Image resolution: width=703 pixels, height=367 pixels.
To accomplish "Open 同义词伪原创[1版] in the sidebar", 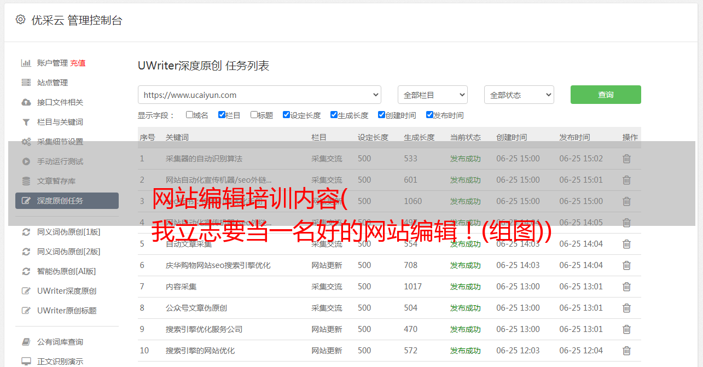I will click(x=69, y=232).
